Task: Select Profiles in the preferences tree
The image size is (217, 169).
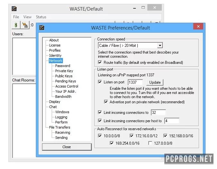Action: point(55,50)
